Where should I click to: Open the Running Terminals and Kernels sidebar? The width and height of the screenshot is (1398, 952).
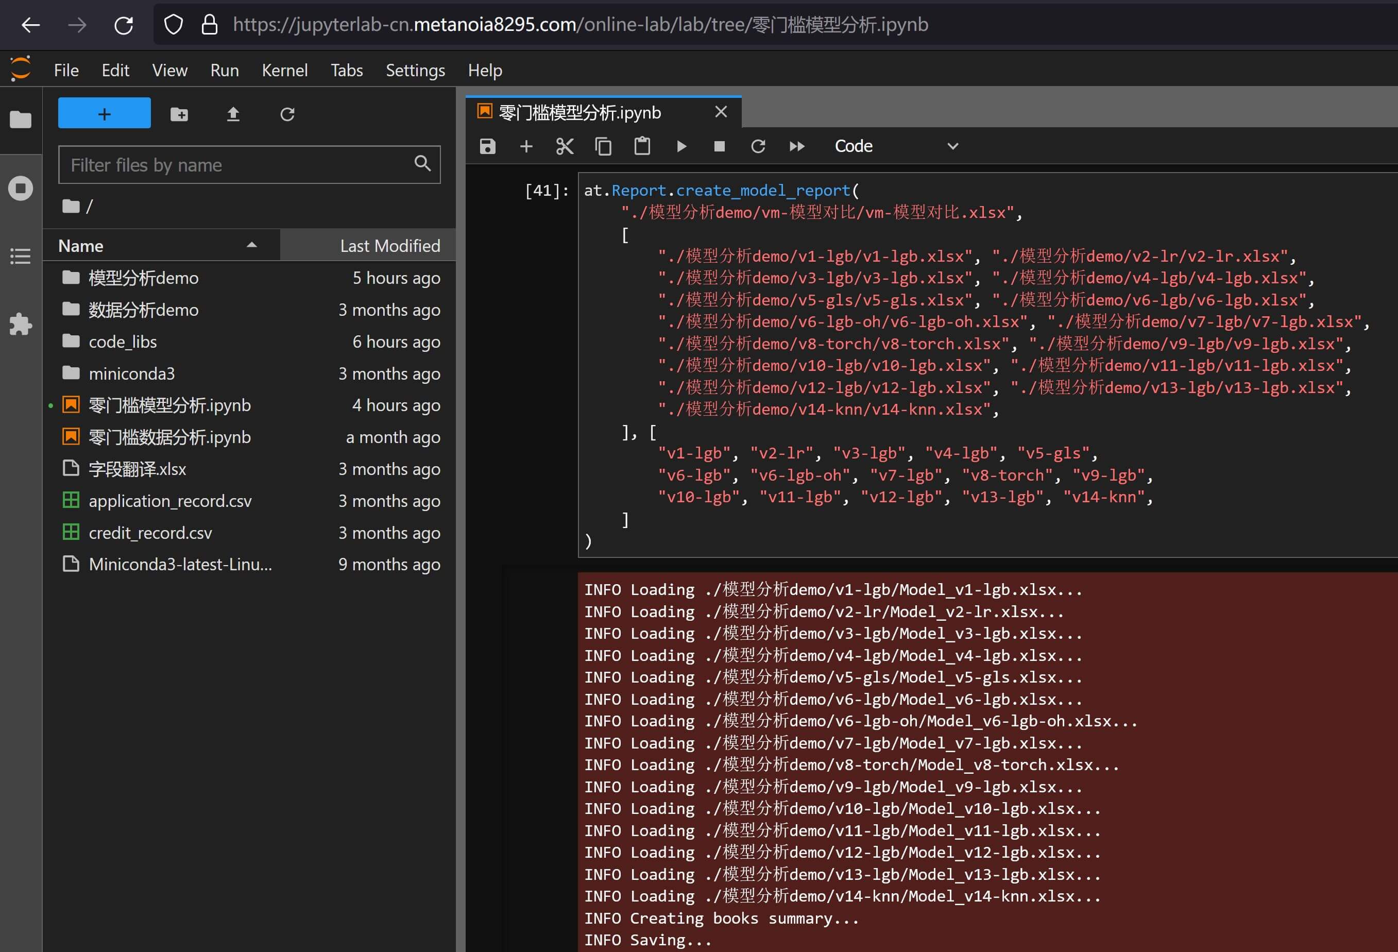click(x=21, y=189)
